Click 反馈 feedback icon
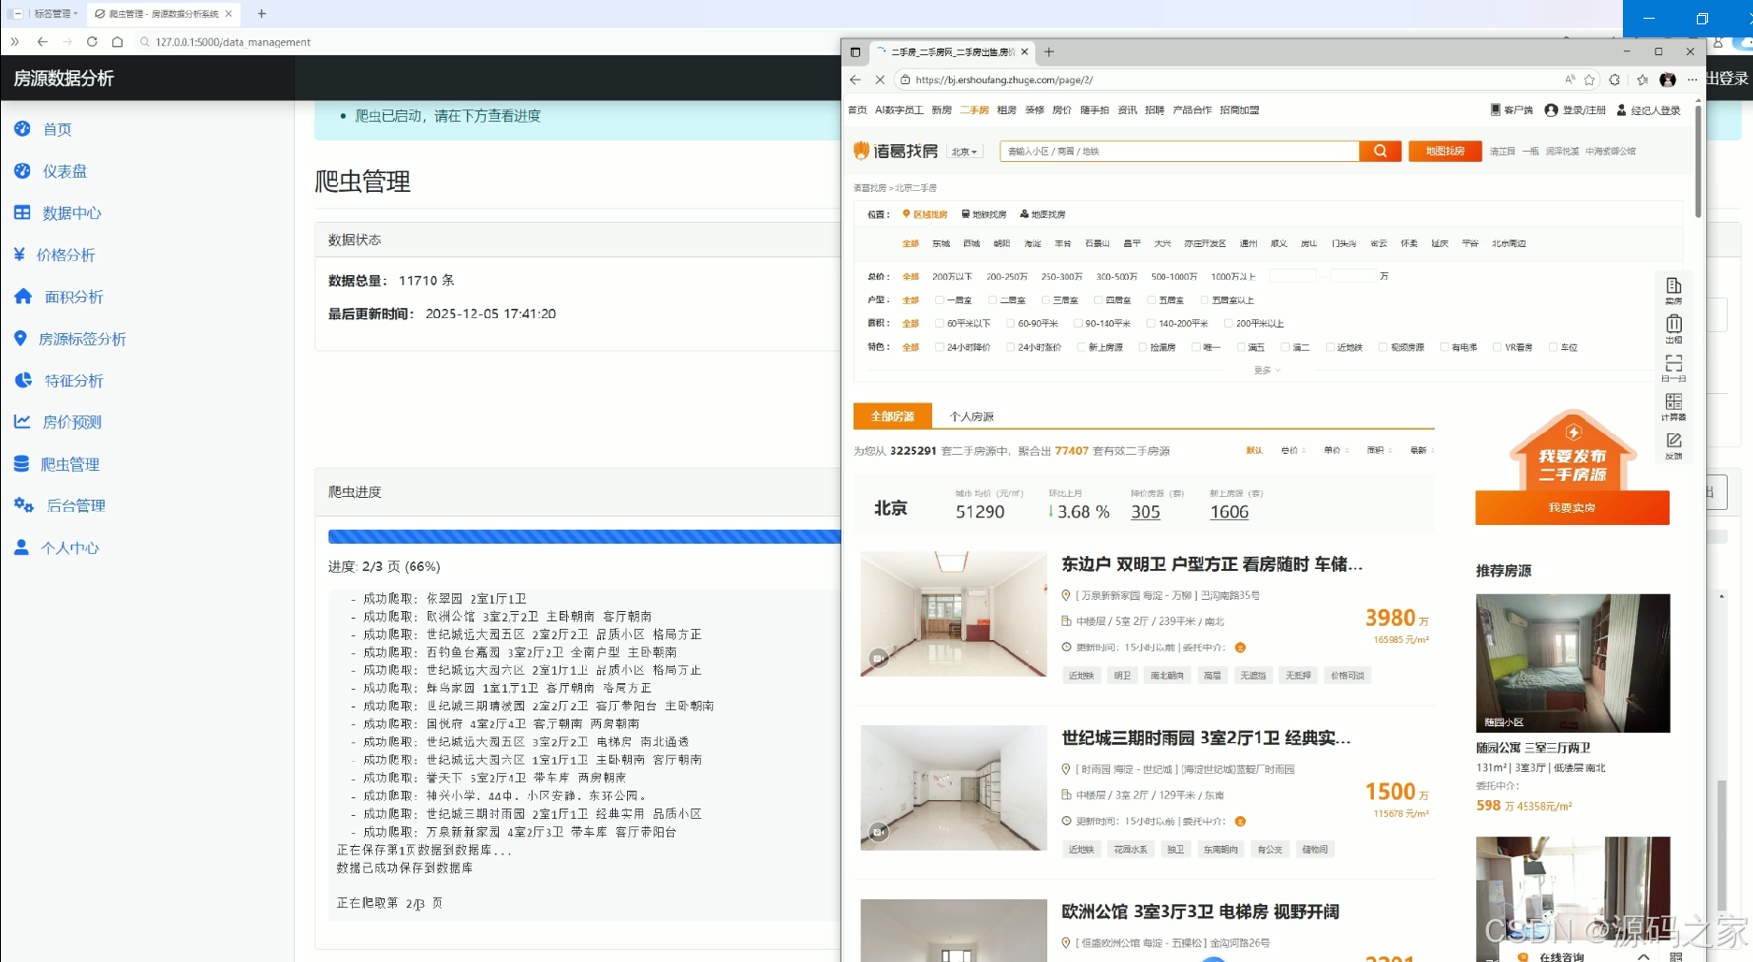1753x962 pixels. point(1673,445)
